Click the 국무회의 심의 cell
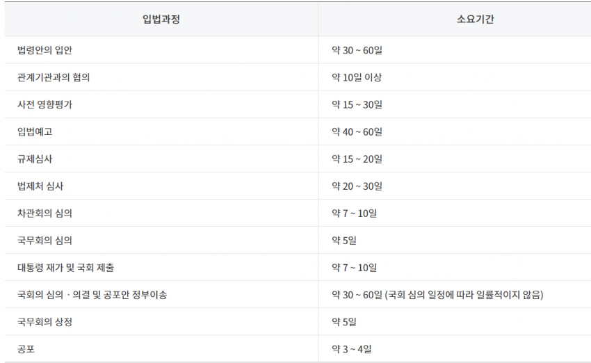 point(44,241)
